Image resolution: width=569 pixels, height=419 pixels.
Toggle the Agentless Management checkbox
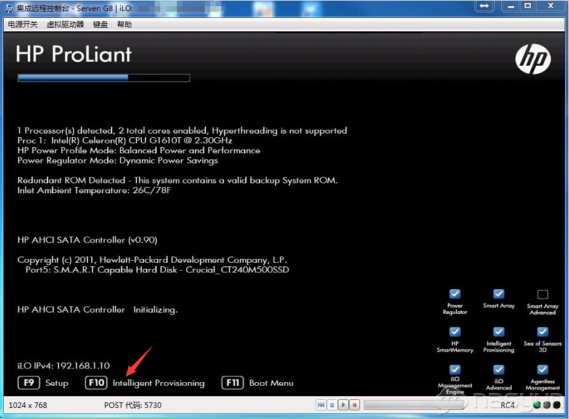(x=542, y=369)
